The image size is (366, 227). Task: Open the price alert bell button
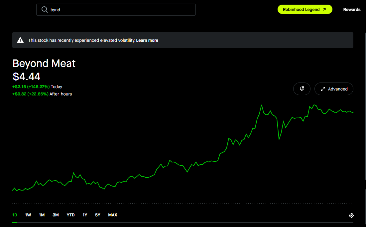click(x=302, y=89)
